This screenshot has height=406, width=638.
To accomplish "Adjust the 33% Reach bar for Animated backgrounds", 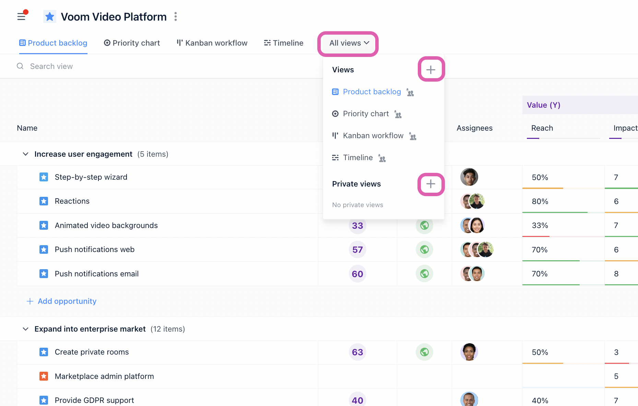I will (x=563, y=236).
